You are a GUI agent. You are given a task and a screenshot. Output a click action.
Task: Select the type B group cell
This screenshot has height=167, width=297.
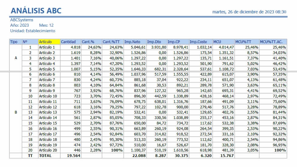coord(16,112)
